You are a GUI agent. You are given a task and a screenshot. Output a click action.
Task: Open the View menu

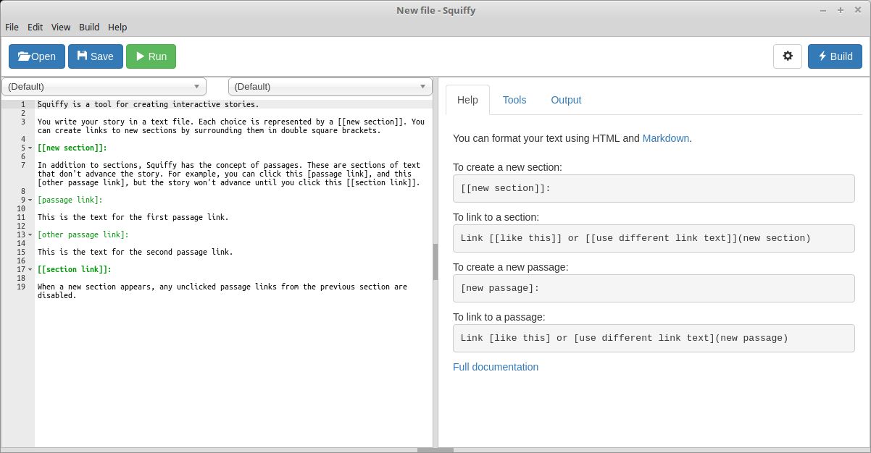tap(61, 27)
